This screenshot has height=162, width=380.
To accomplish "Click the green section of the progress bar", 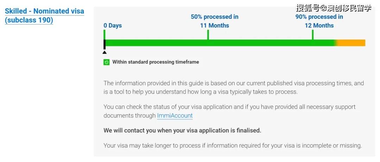I will (218, 43).
